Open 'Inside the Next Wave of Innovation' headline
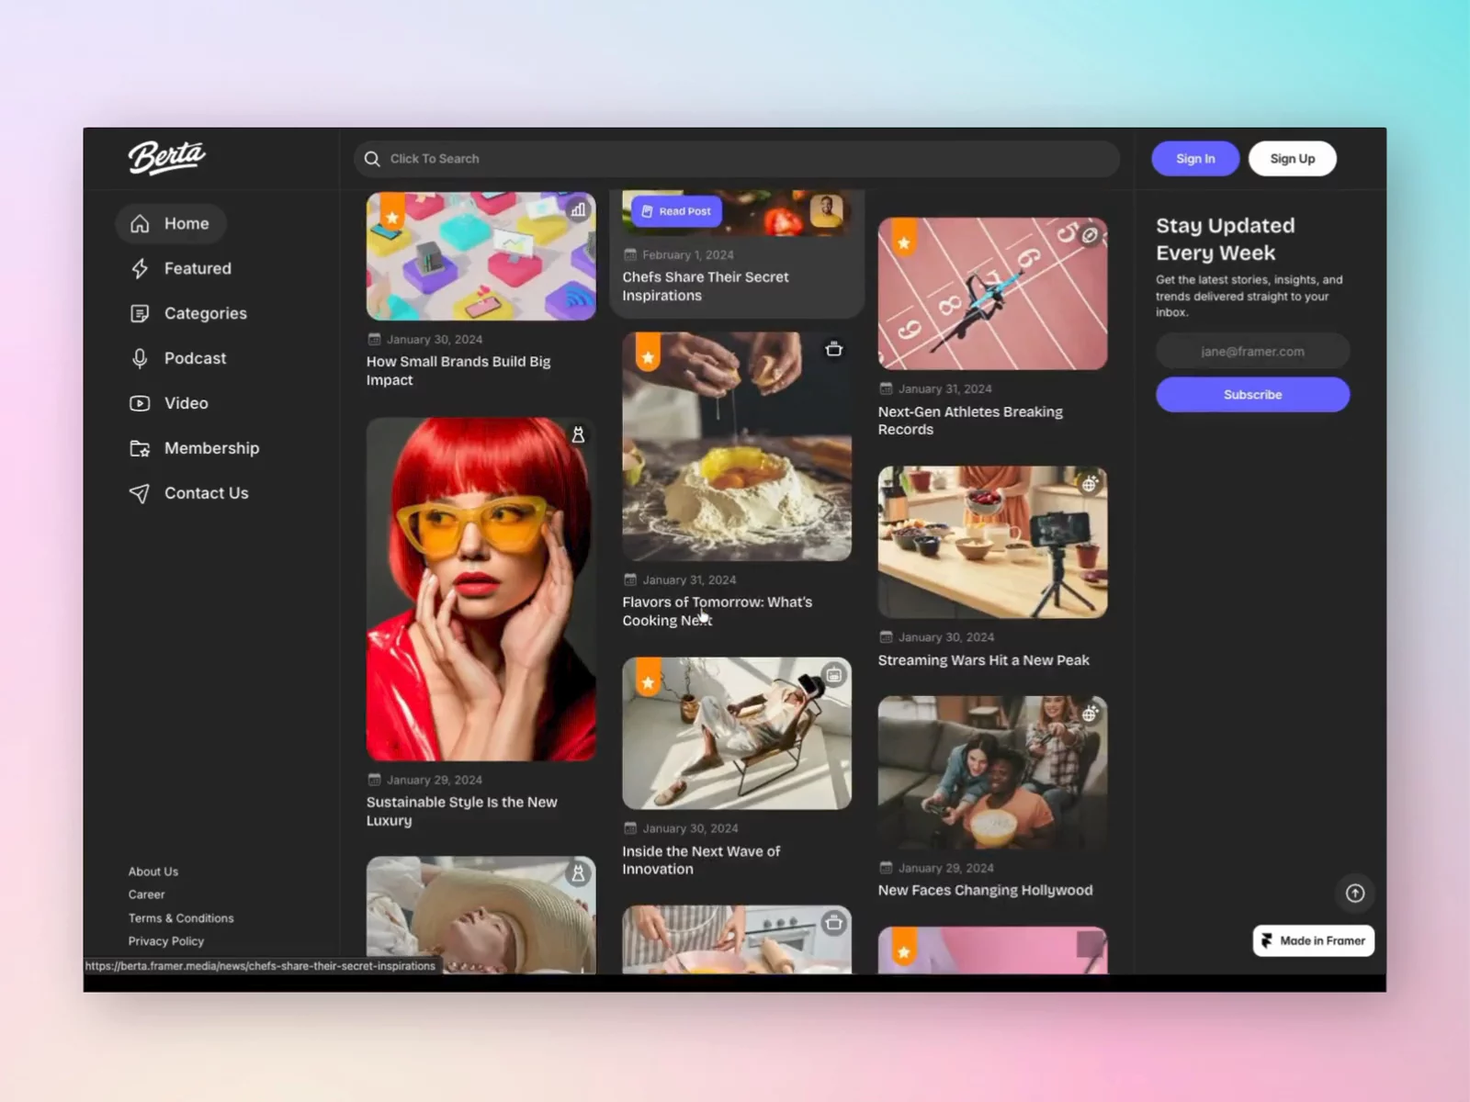Screen dimensions: 1470x1102 701,860
